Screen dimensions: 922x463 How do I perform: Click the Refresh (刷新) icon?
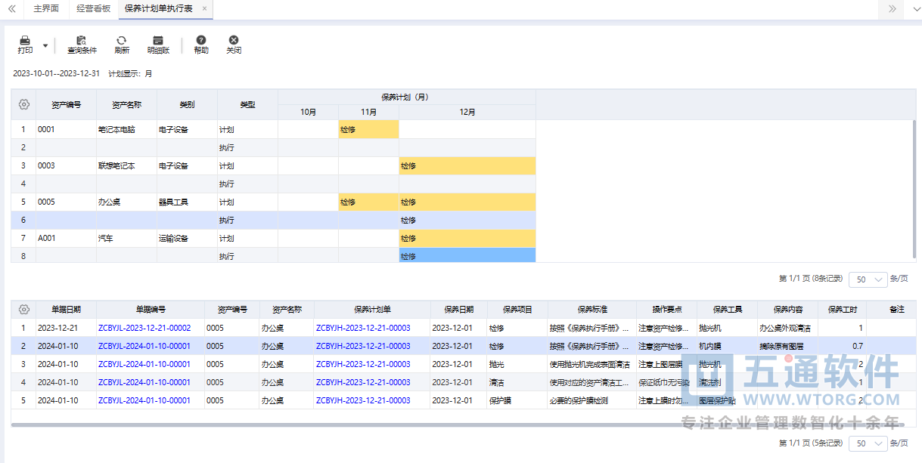tap(121, 45)
